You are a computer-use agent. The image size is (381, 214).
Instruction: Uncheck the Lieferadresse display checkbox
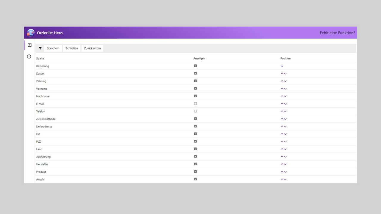[196, 126]
